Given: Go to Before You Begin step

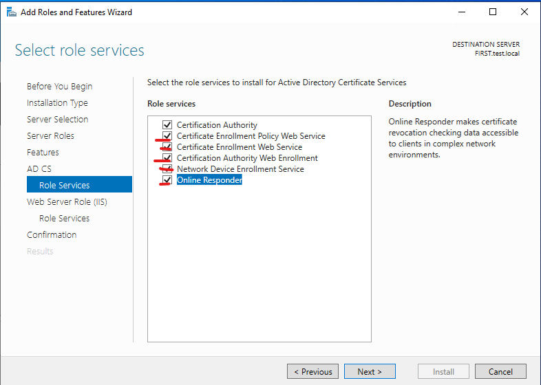Looking at the screenshot, I should tap(60, 86).
